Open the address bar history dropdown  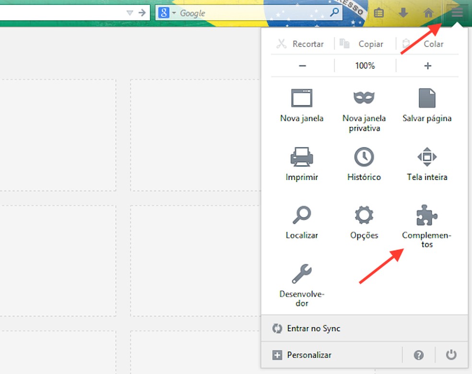point(130,13)
